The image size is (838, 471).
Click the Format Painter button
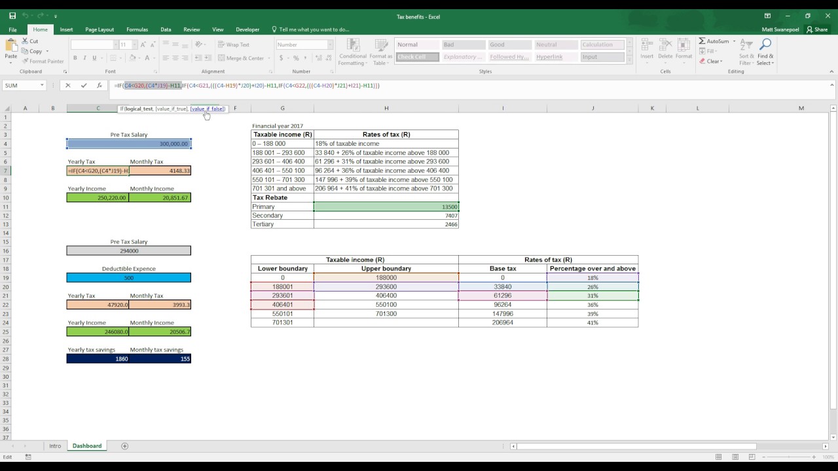pos(43,61)
